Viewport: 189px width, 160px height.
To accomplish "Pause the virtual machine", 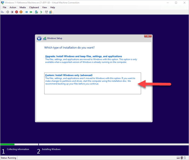I will [27, 12].
